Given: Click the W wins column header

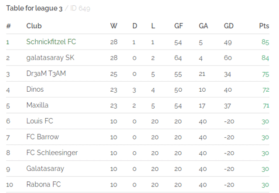Looking at the screenshot, I should pyautogui.click(x=114, y=26).
